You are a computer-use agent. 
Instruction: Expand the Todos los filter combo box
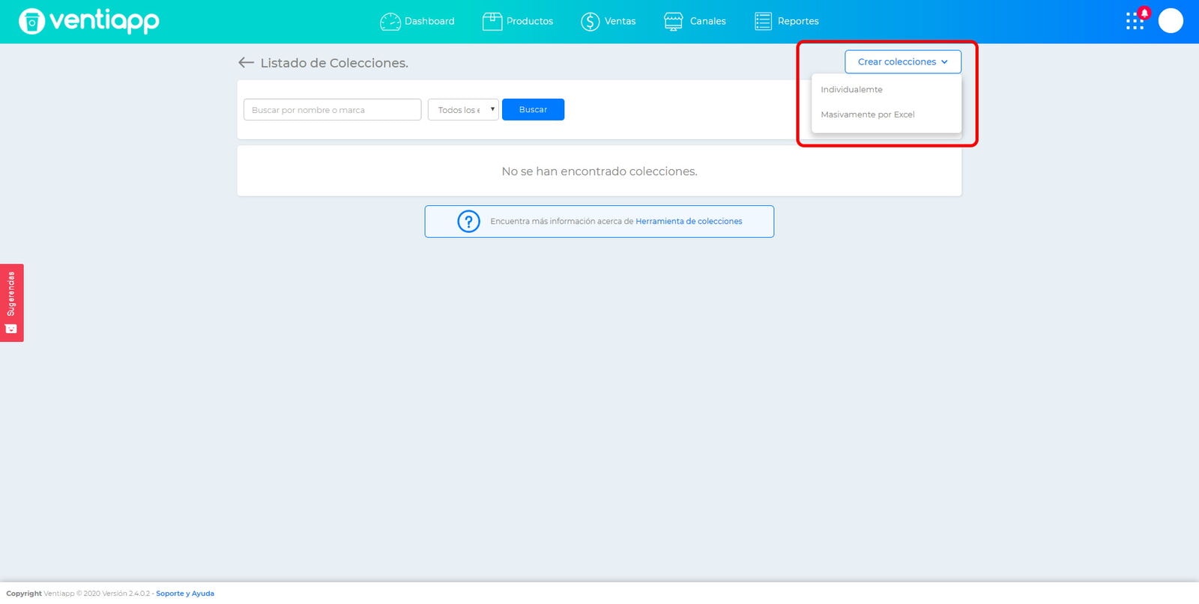click(x=463, y=109)
